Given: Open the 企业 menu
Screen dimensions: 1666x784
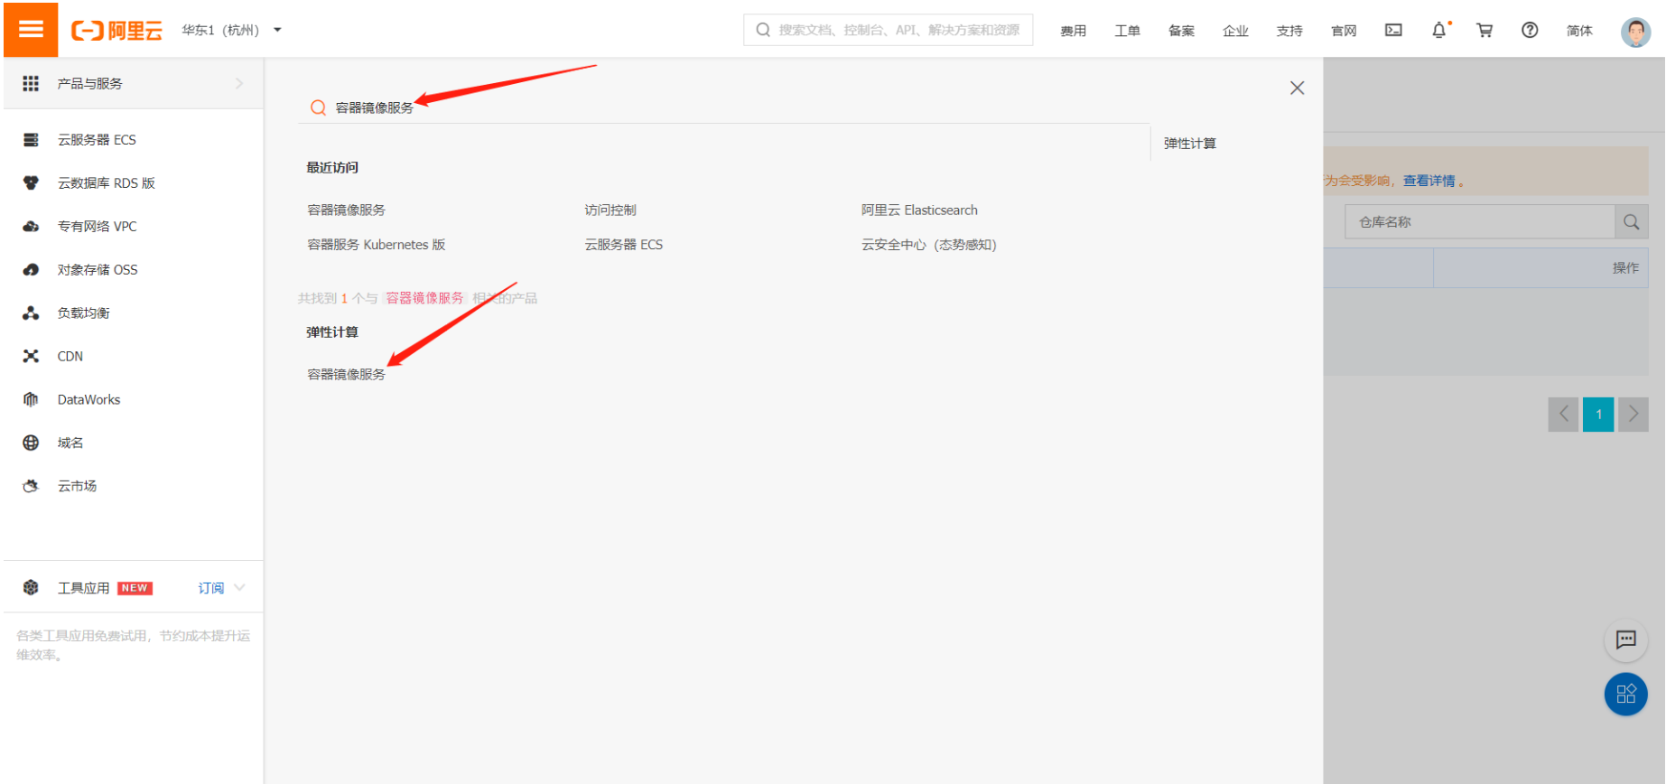Looking at the screenshot, I should [1235, 31].
